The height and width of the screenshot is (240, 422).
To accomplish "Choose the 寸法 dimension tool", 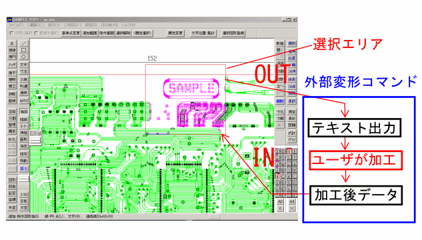I will (x=24, y=71).
